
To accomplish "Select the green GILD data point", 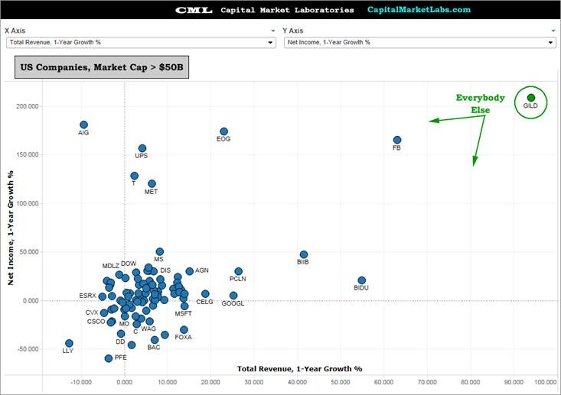I will click(531, 98).
